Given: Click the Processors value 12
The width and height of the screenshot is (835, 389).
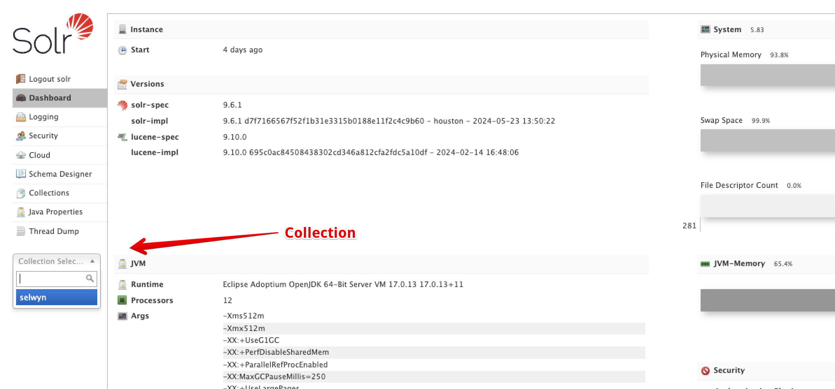Looking at the screenshot, I should tap(227, 300).
